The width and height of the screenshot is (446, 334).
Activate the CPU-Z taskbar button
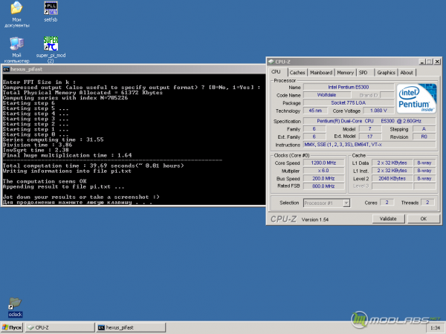pyautogui.click(x=59, y=328)
